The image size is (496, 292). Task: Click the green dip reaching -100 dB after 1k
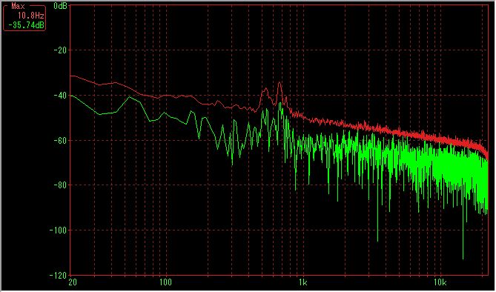[x=377, y=240]
